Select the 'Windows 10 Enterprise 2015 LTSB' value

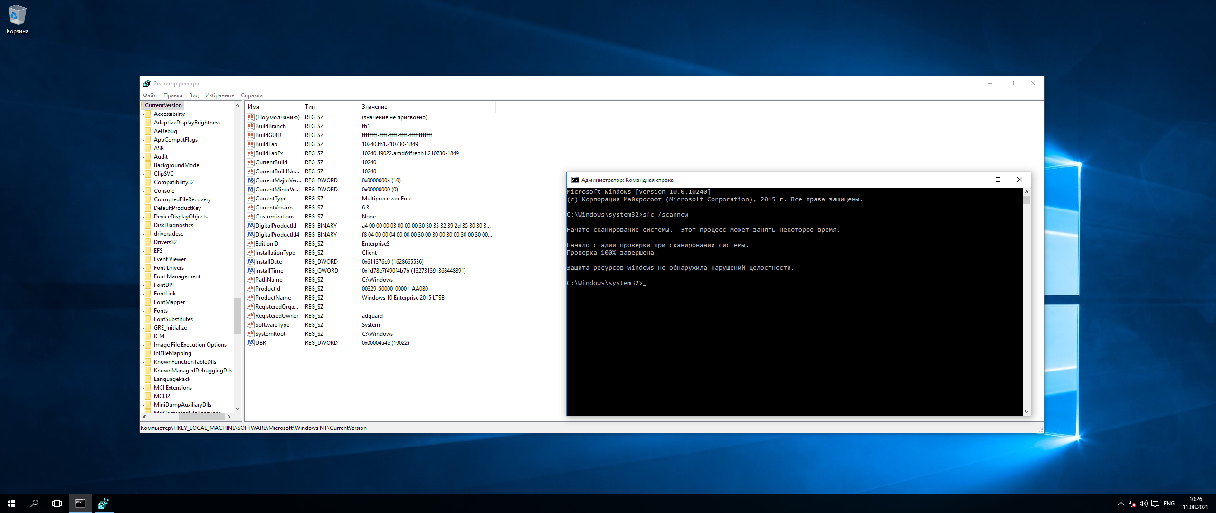click(403, 298)
